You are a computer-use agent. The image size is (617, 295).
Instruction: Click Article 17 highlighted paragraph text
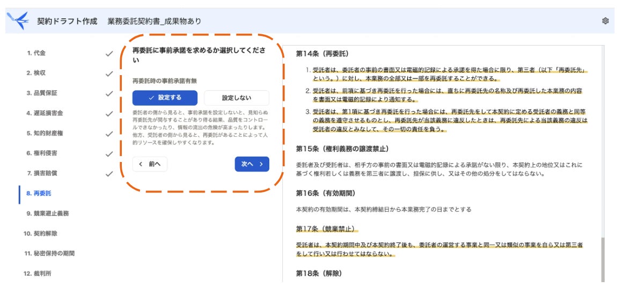pos(439,249)
